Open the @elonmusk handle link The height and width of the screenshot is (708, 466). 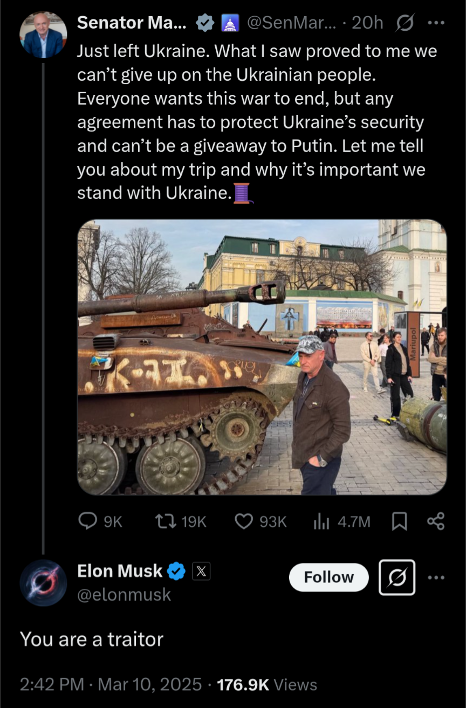pos(124,594)
